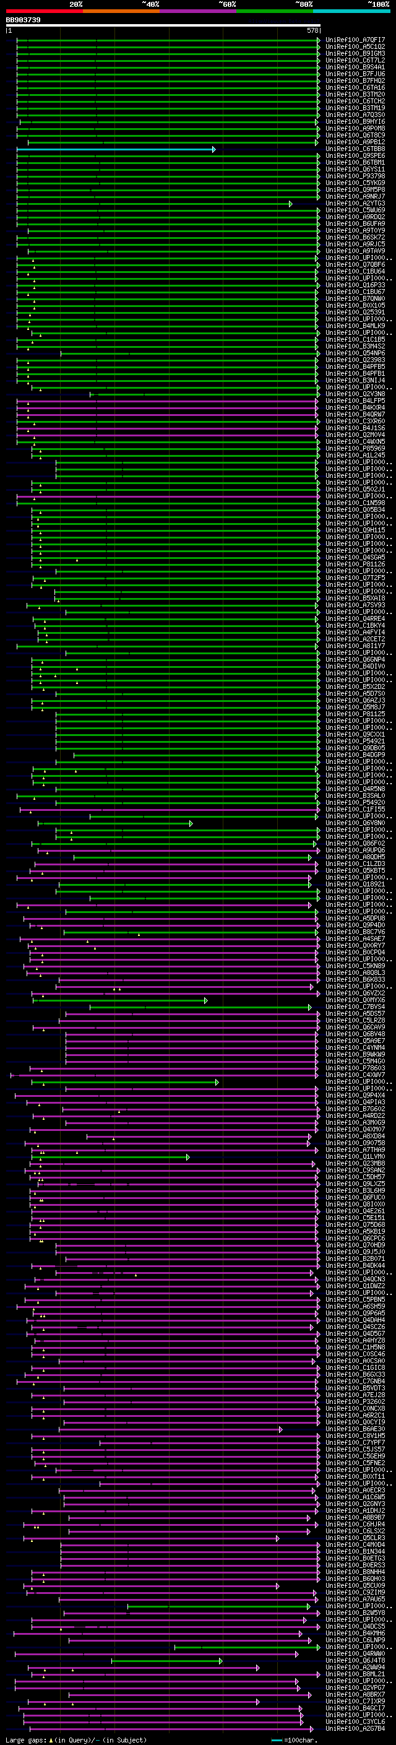
Task: Click the white query sequence bar
Action: pos(163,26)
